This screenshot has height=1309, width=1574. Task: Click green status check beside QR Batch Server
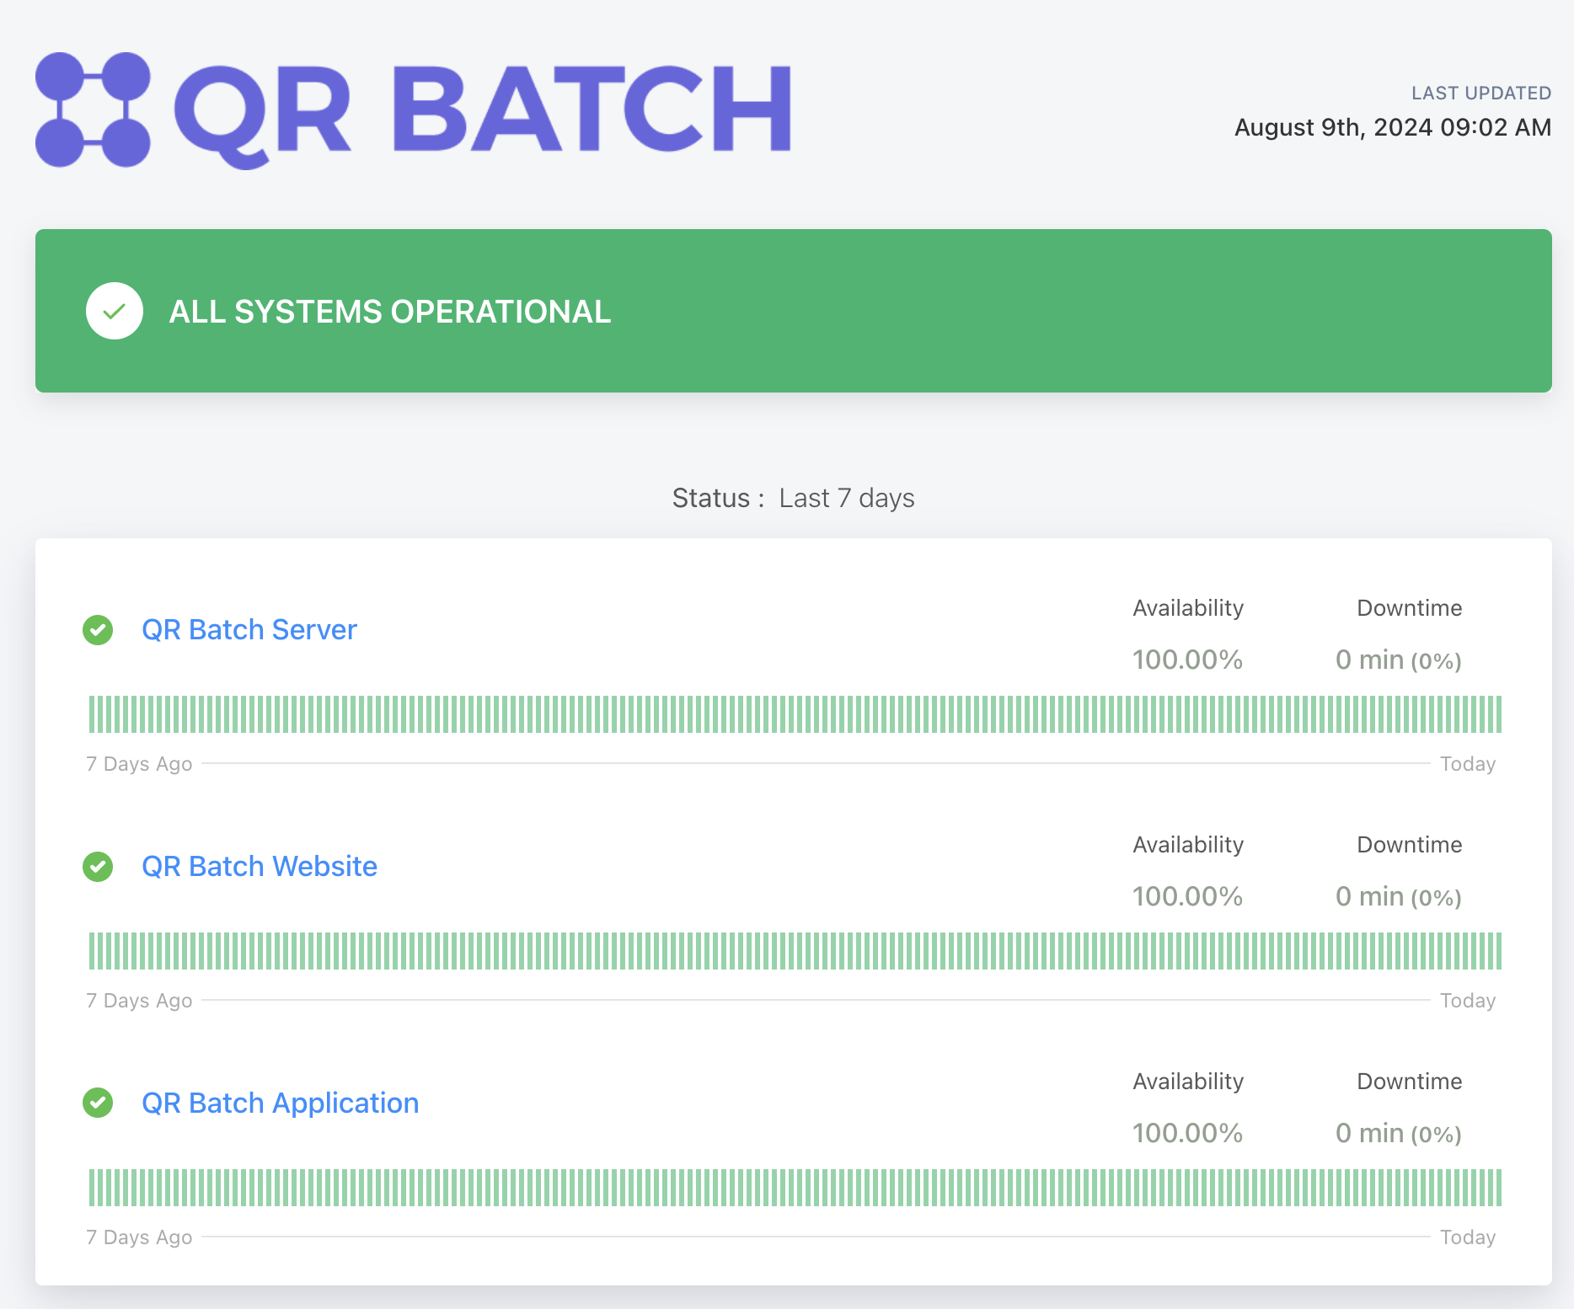[98, 629]
